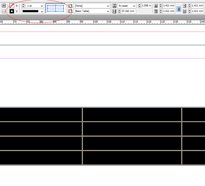Click the Right Cell Inset icon
The height and width of the screenshot is (186, 205).
point(185,11)
